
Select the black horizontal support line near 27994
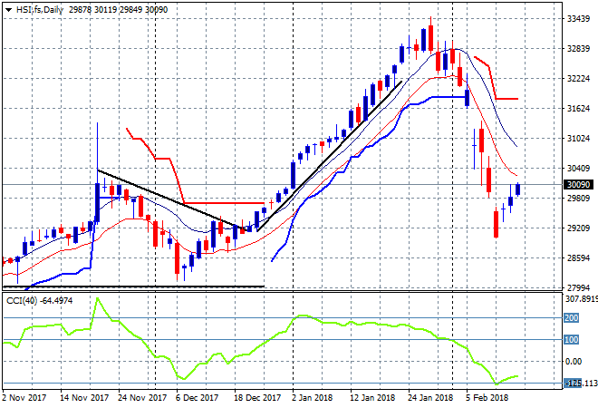133,287
